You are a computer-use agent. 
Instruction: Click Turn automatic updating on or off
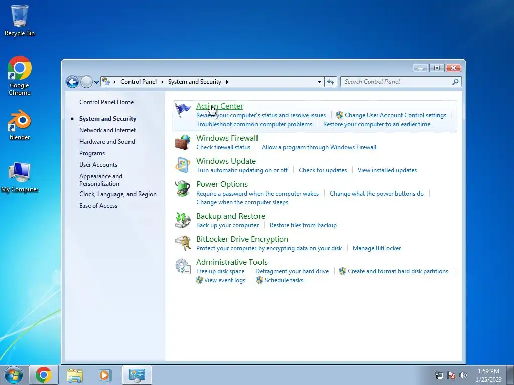click(242, 170)
